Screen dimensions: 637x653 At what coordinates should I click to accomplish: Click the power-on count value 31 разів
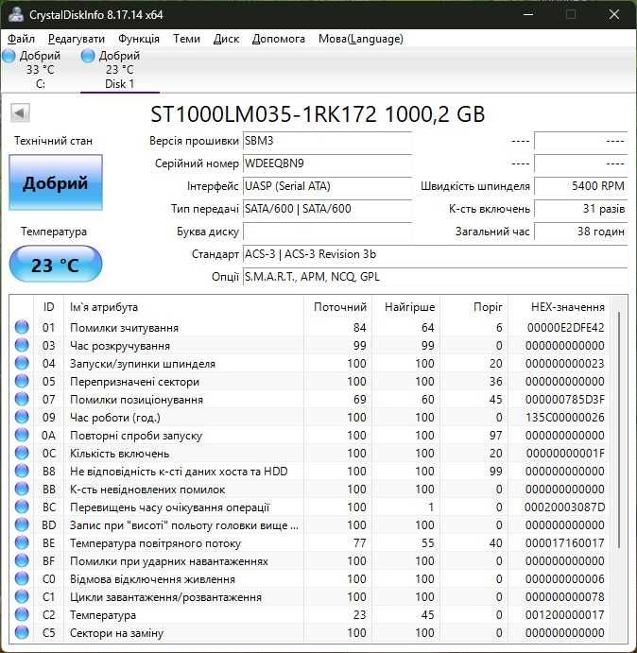pos(580,209)
